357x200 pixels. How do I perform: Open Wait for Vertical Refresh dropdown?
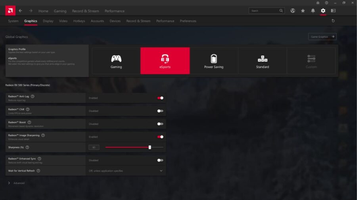point(126,171)
